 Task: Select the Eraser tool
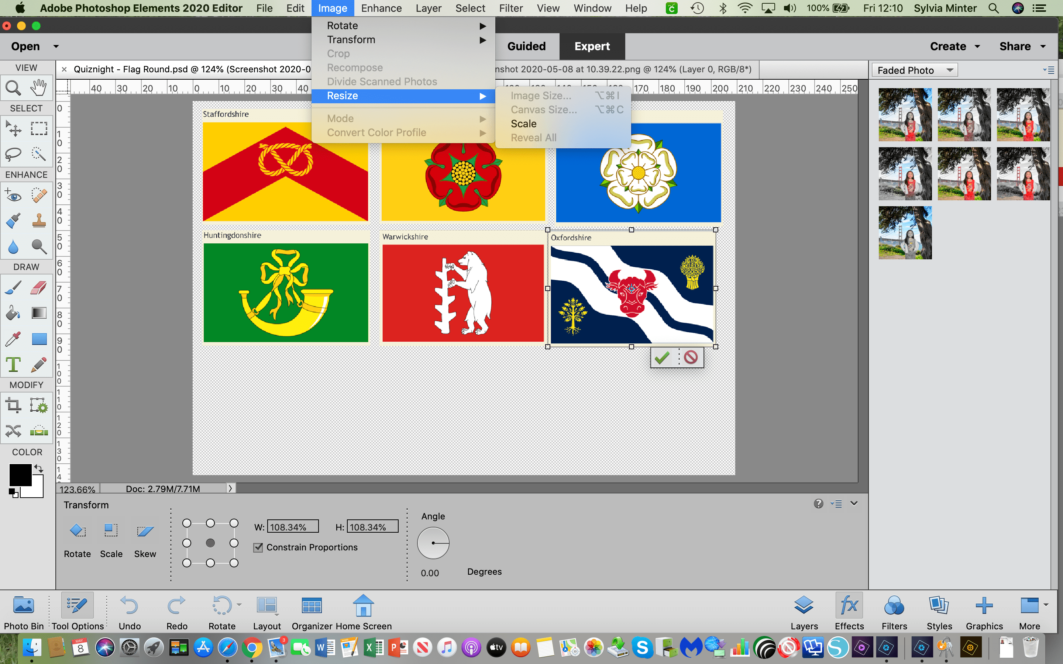[39, 288]
